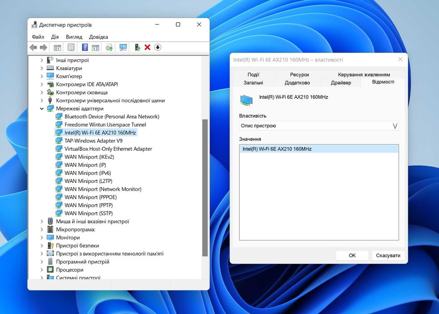The image size is (439, 314).
Task: Select Контролери універсальної послідовної шини
Action: (110, 100)
